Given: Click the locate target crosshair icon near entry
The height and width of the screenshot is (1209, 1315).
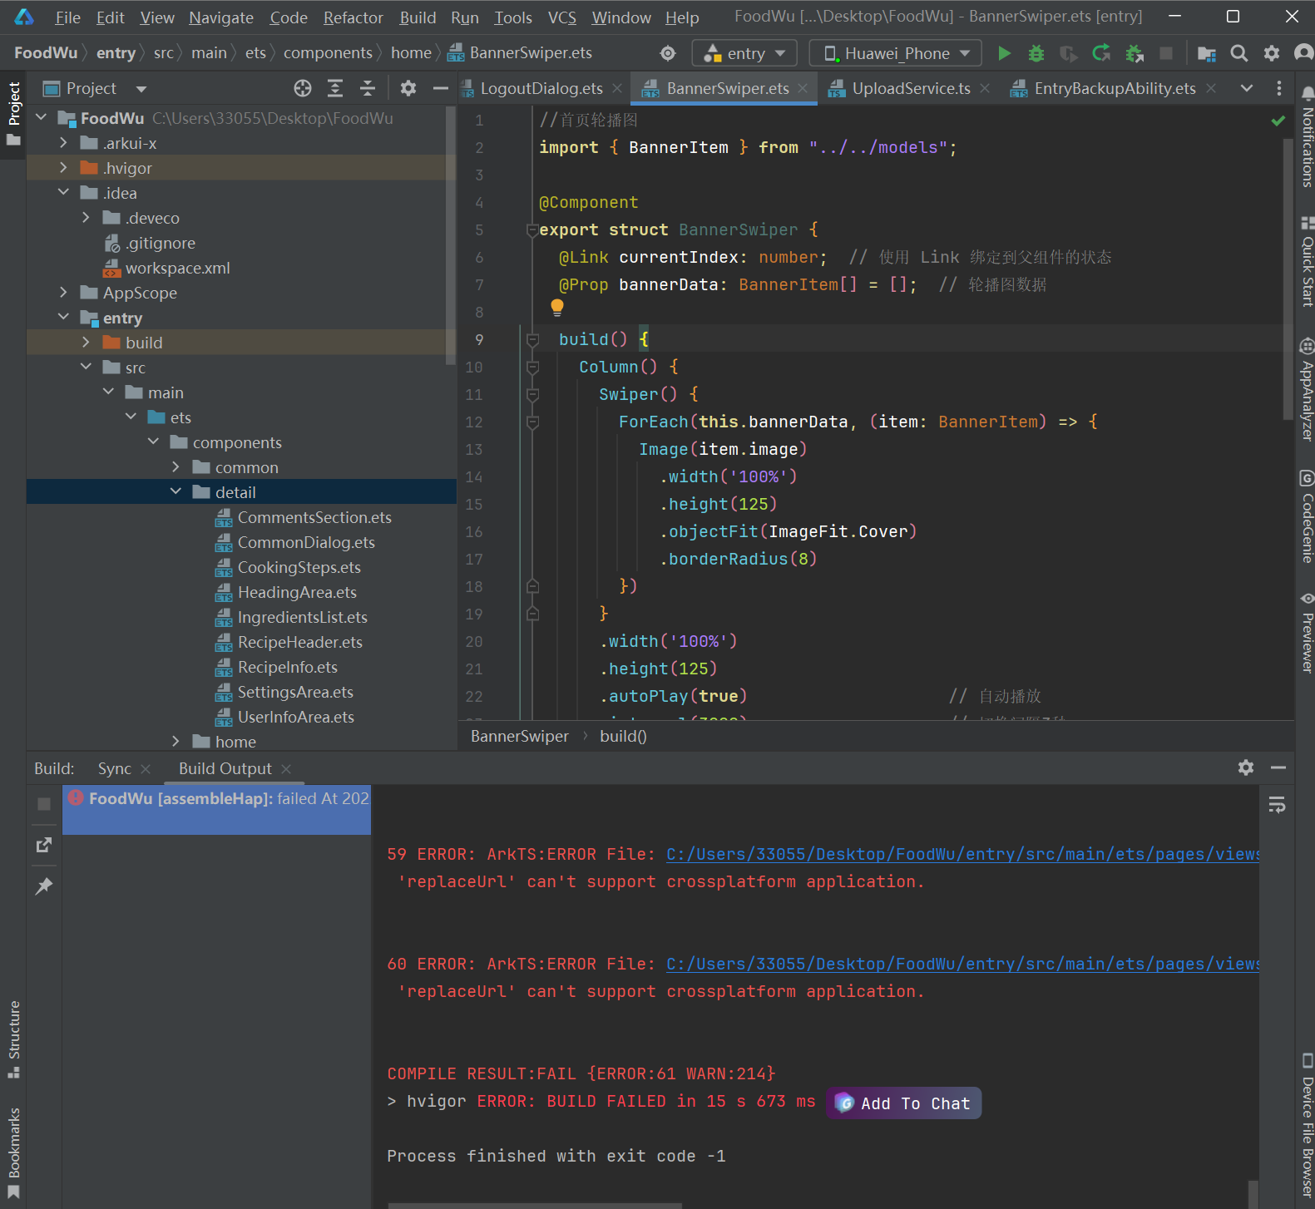Looking at the screenshot, I should coord(668,53).
